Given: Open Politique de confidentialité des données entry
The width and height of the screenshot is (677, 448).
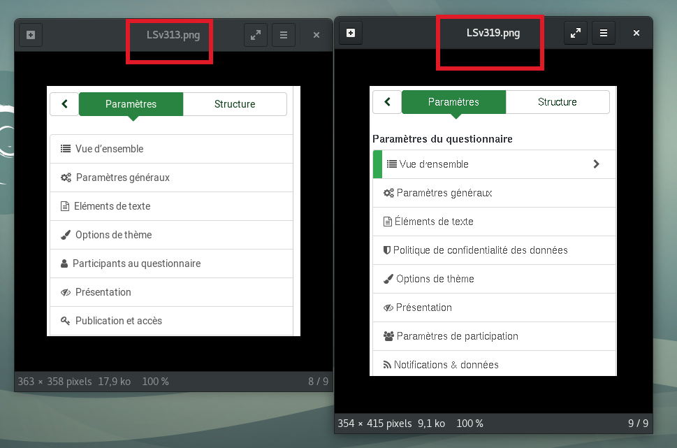Looking at the screenshot, I should click(495, 250).
